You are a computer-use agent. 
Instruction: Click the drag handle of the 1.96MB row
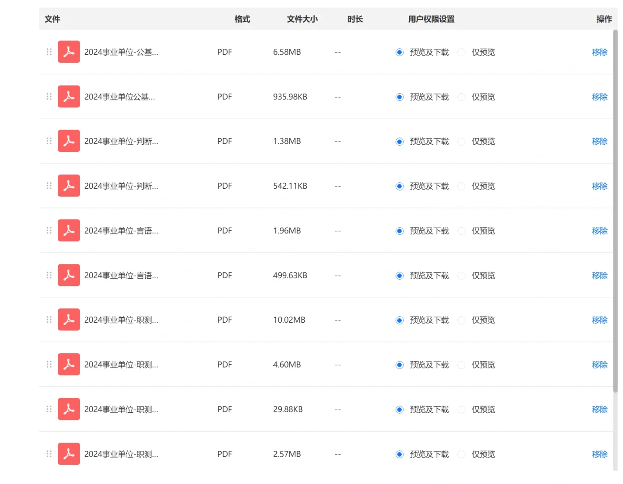(x=49, y=231)
